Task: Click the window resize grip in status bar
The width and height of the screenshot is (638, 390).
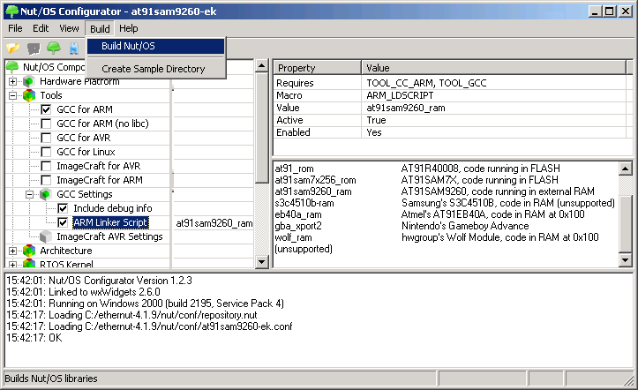Action: coord(629,380)
